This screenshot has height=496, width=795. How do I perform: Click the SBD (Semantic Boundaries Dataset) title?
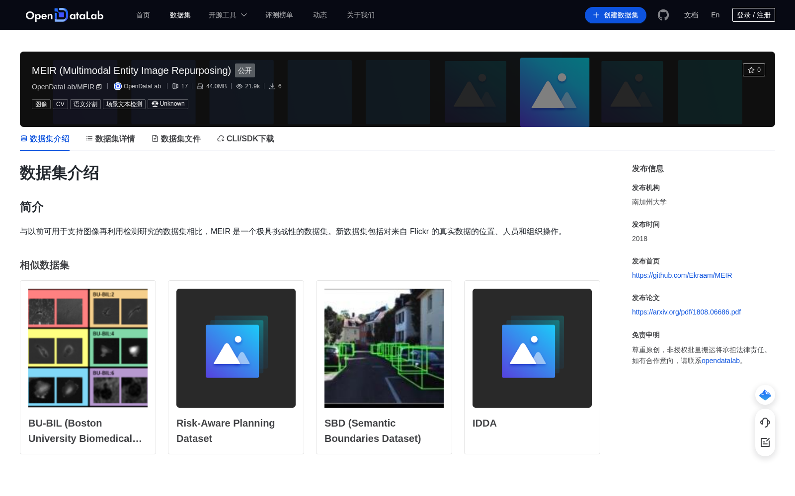pos(373,431)
